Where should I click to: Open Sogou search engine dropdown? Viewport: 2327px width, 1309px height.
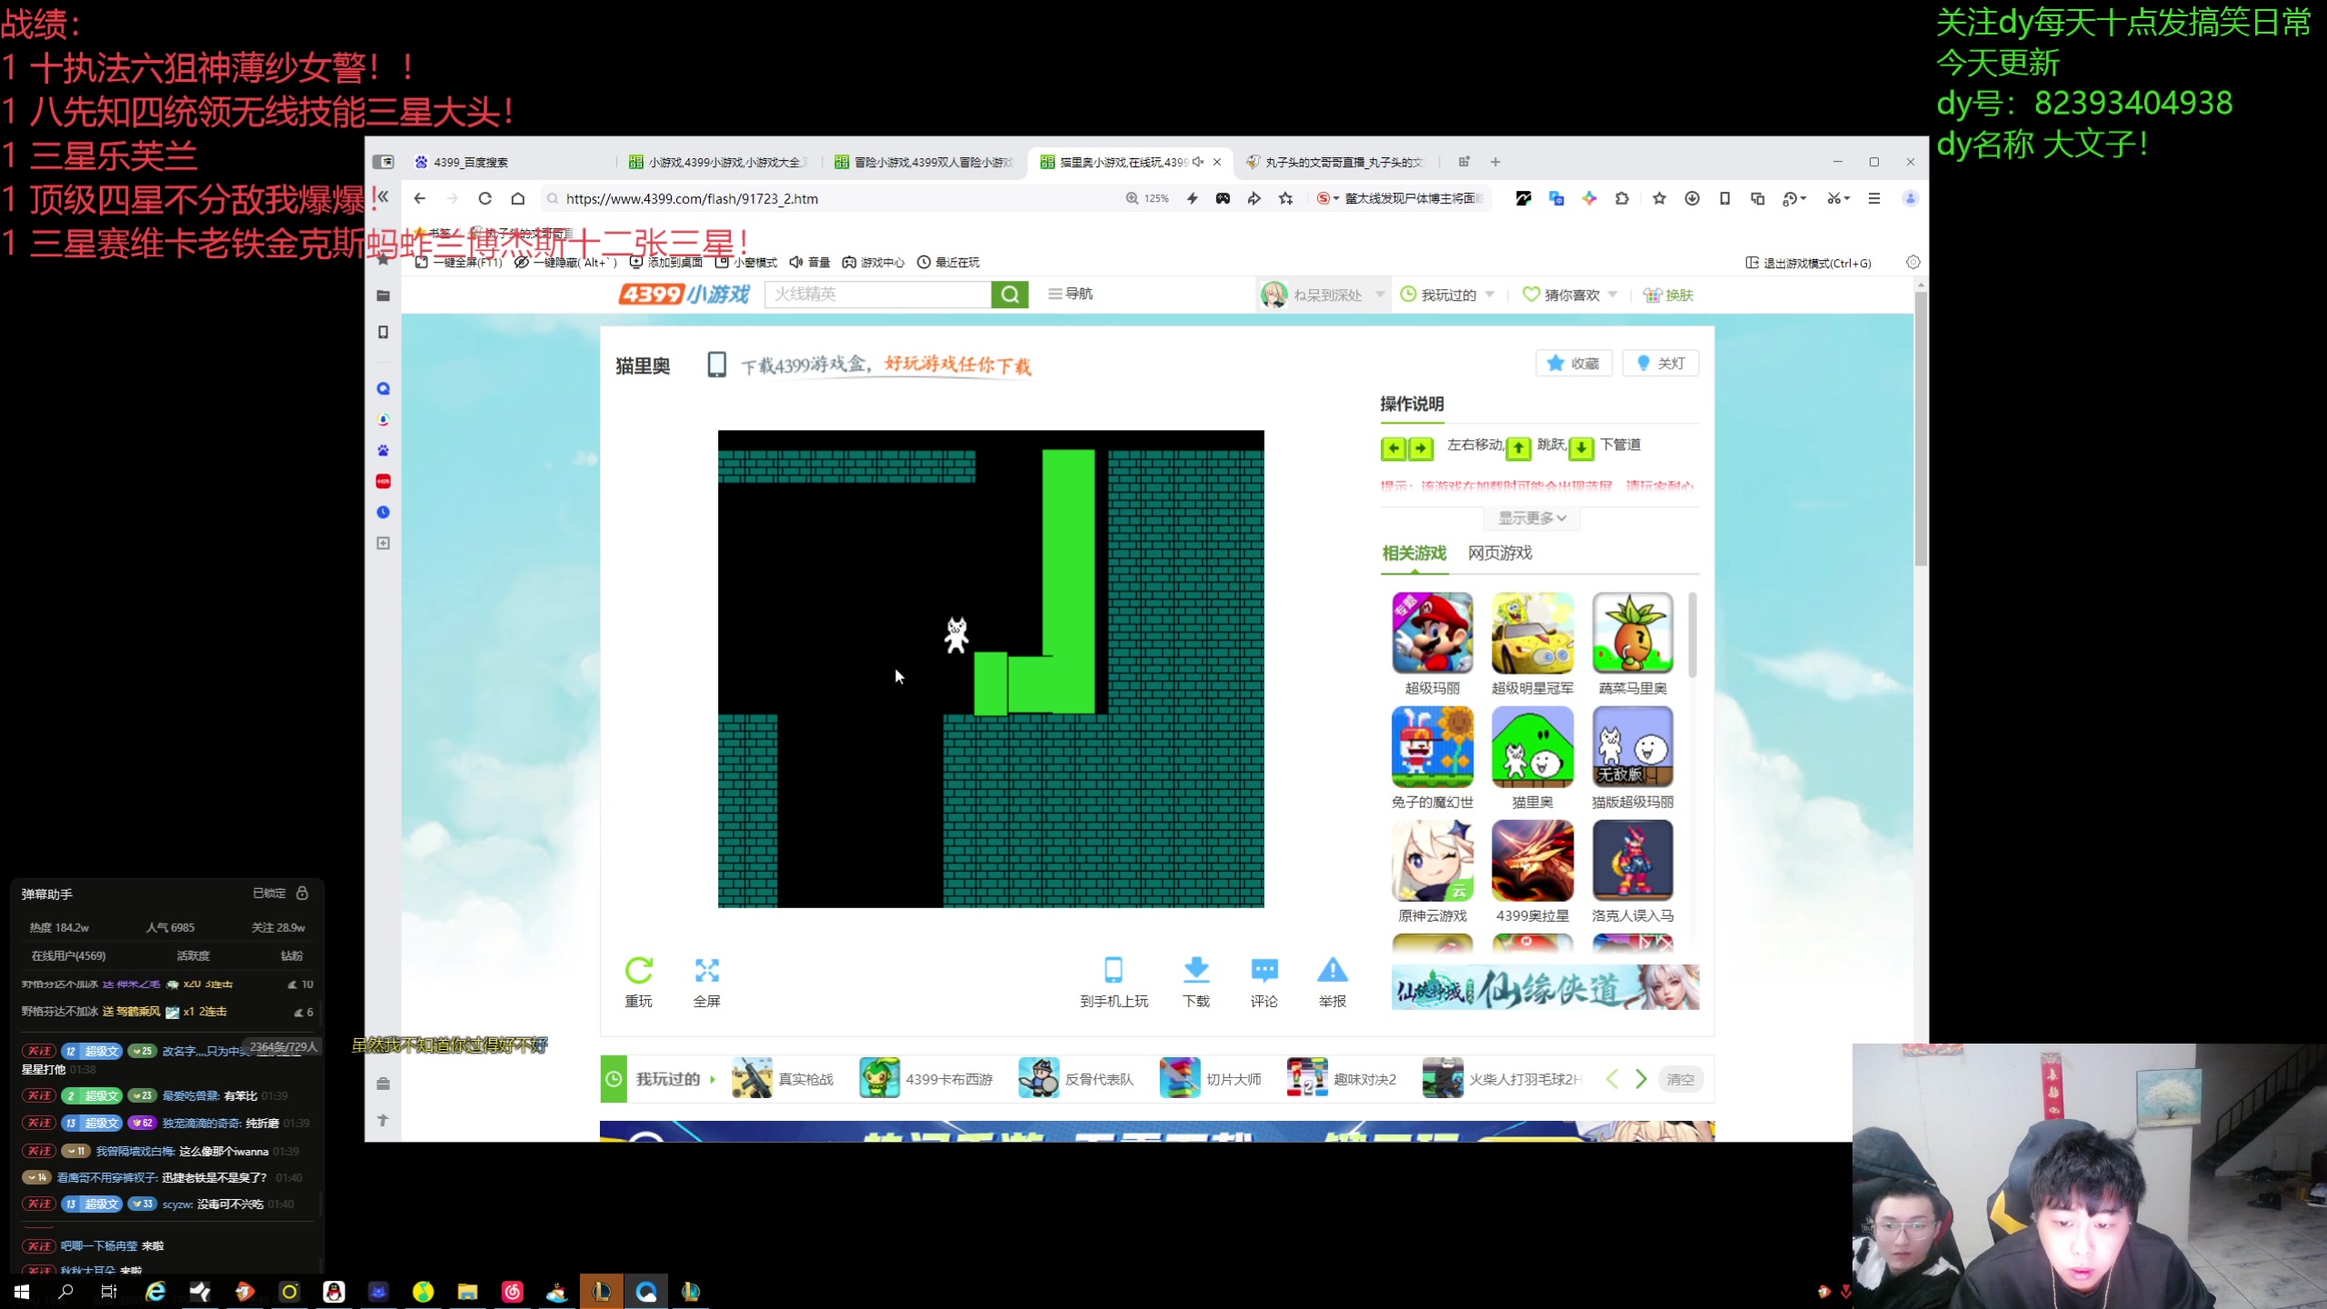click(x=1327, y=198)
